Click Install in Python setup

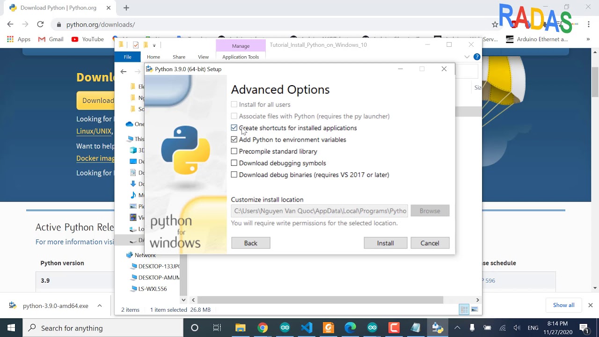[386, 243]
